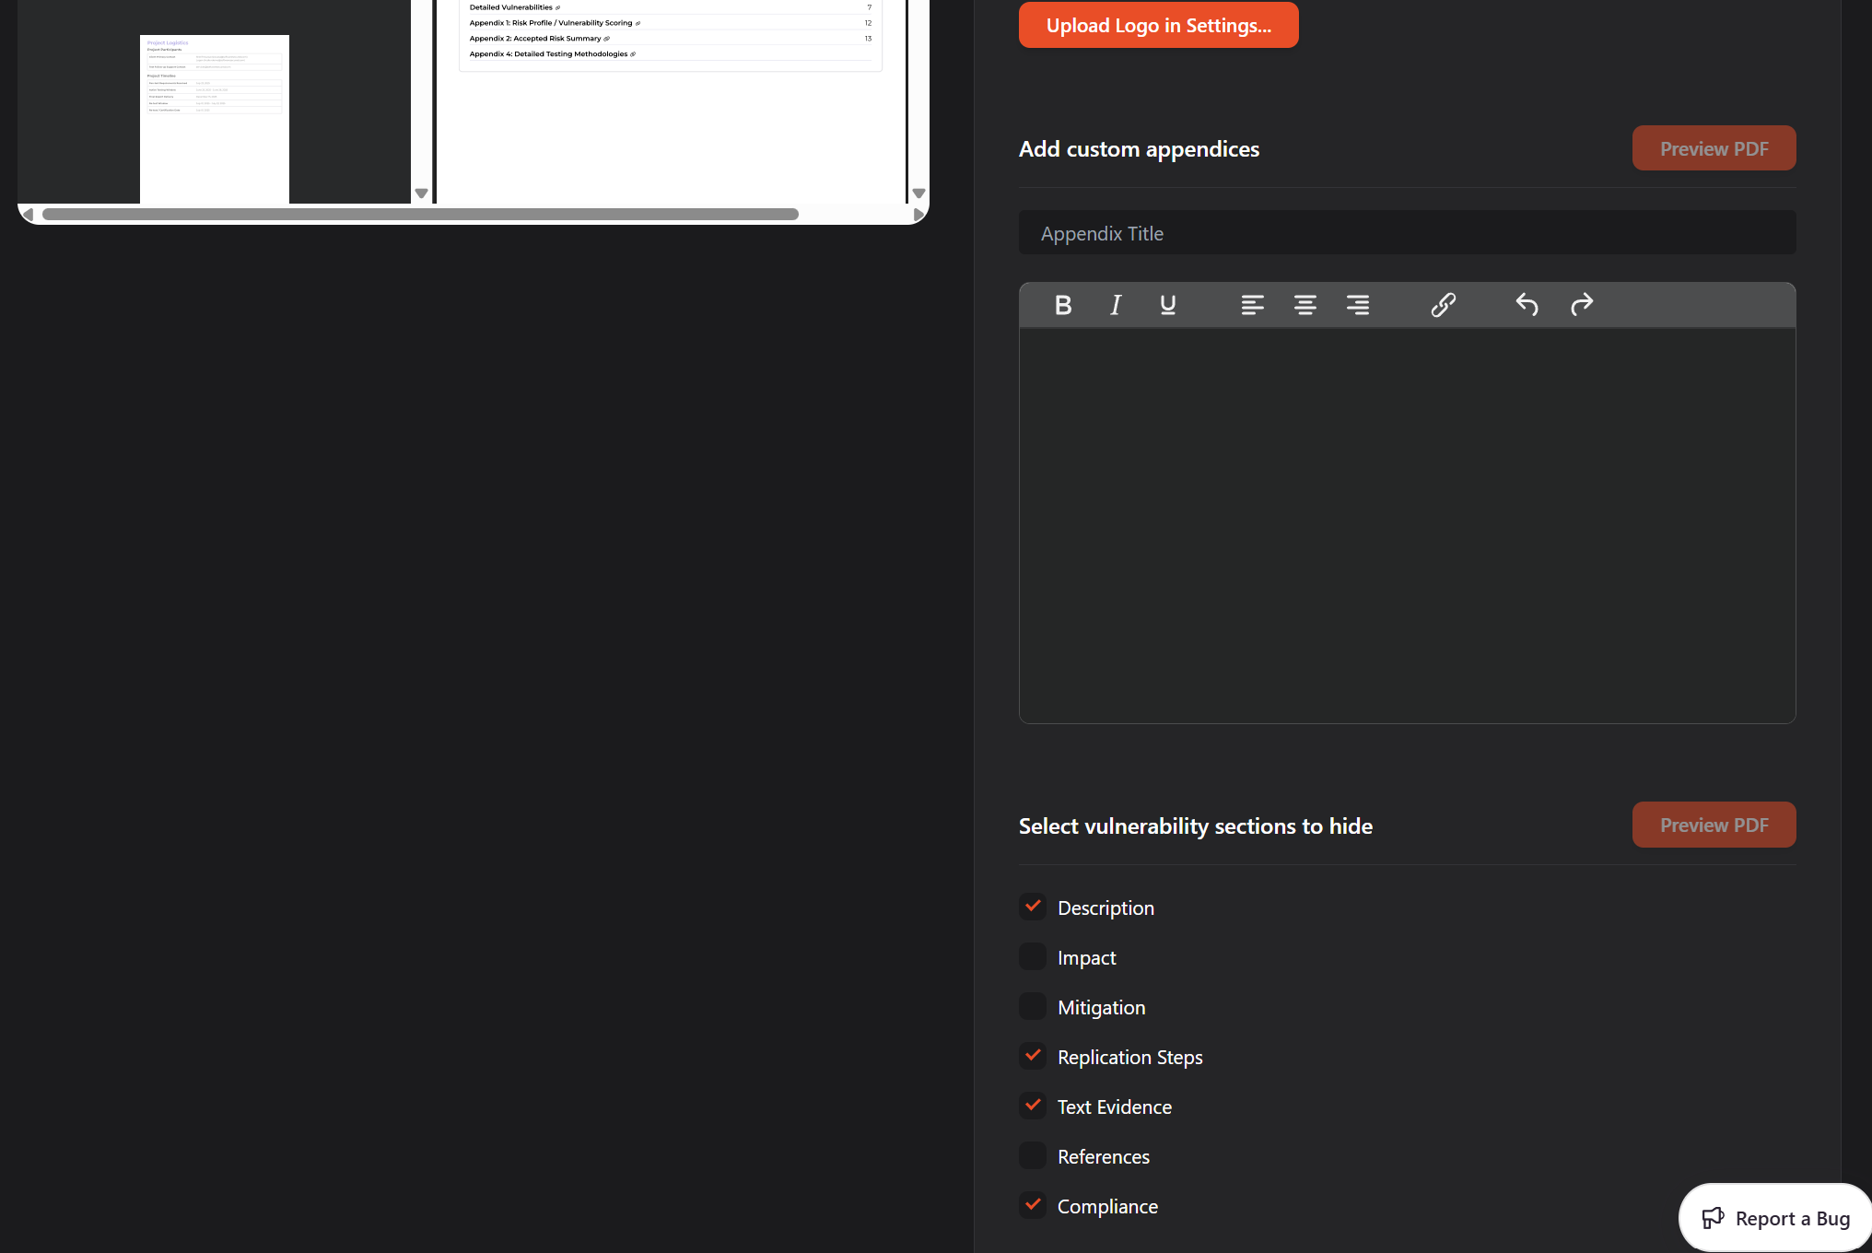Click the left arrow of horizontal scrollbar
The width and height of the screenshot is (1872, 1253).
coord(28,215)
